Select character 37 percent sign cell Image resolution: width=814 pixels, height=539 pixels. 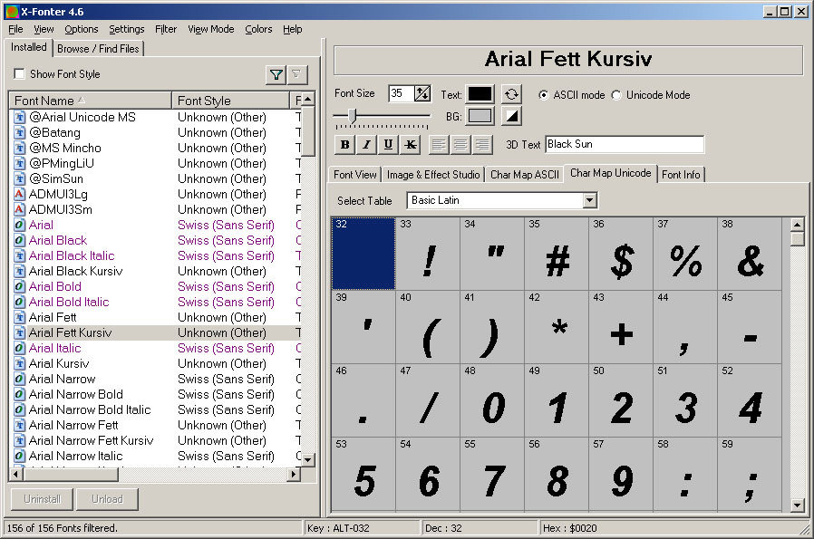coord(685,254)
